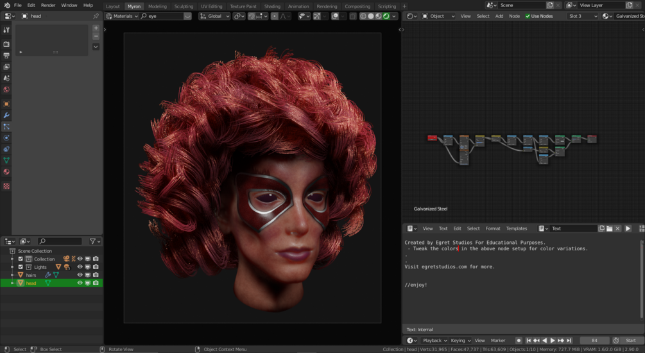Add a material slot with plus button
Viewport: 645px width, 353px height.
tap(96, 28)
